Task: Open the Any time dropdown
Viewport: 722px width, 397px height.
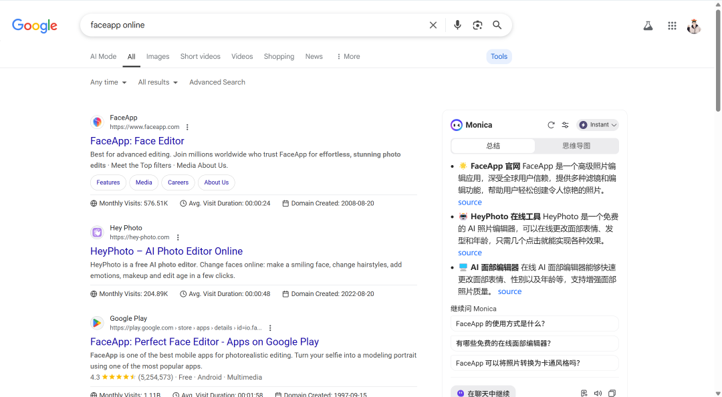Action: coord(108,82)
